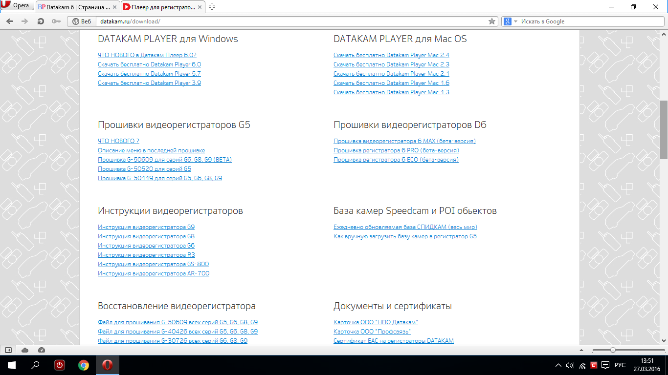Open the Opera main menu button
Viewport: 668px width, 375px height.
point(17,6)
